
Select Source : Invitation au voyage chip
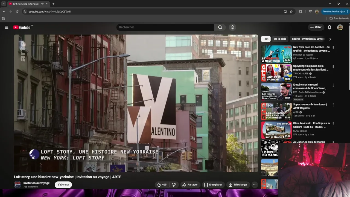(308, 39)
